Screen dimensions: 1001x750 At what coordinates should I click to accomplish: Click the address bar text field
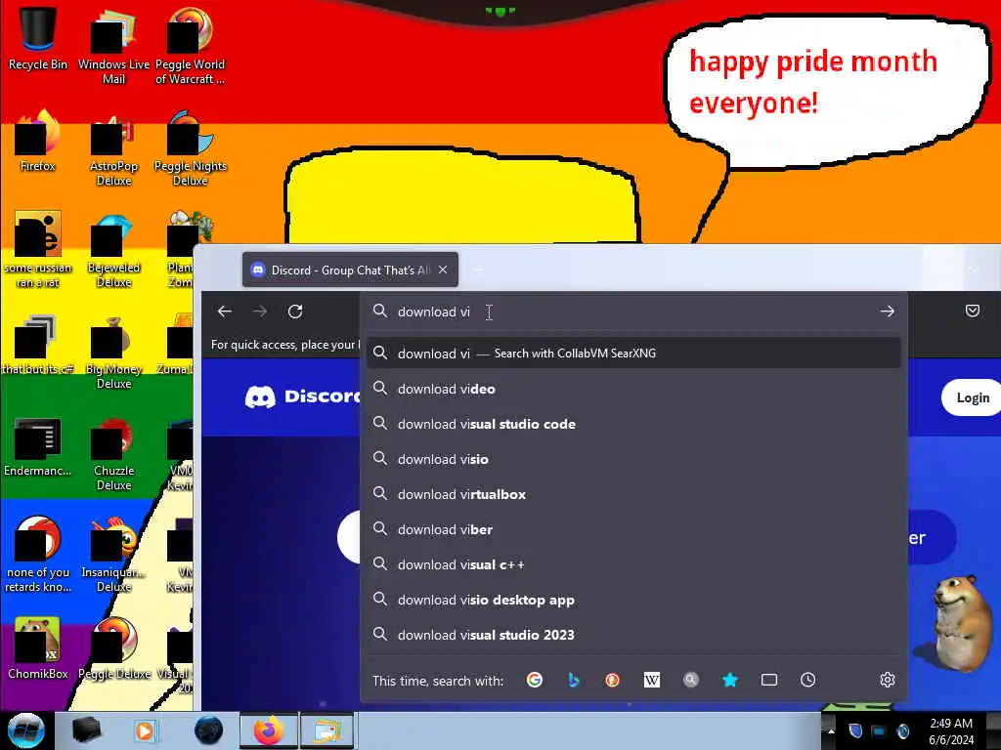[632, 312]
